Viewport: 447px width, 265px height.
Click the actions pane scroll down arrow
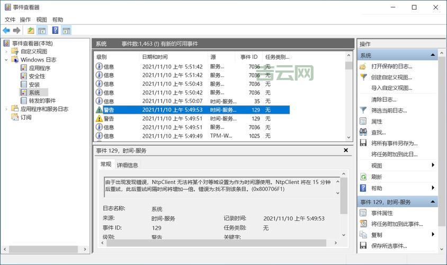click(x=442, y=249)
